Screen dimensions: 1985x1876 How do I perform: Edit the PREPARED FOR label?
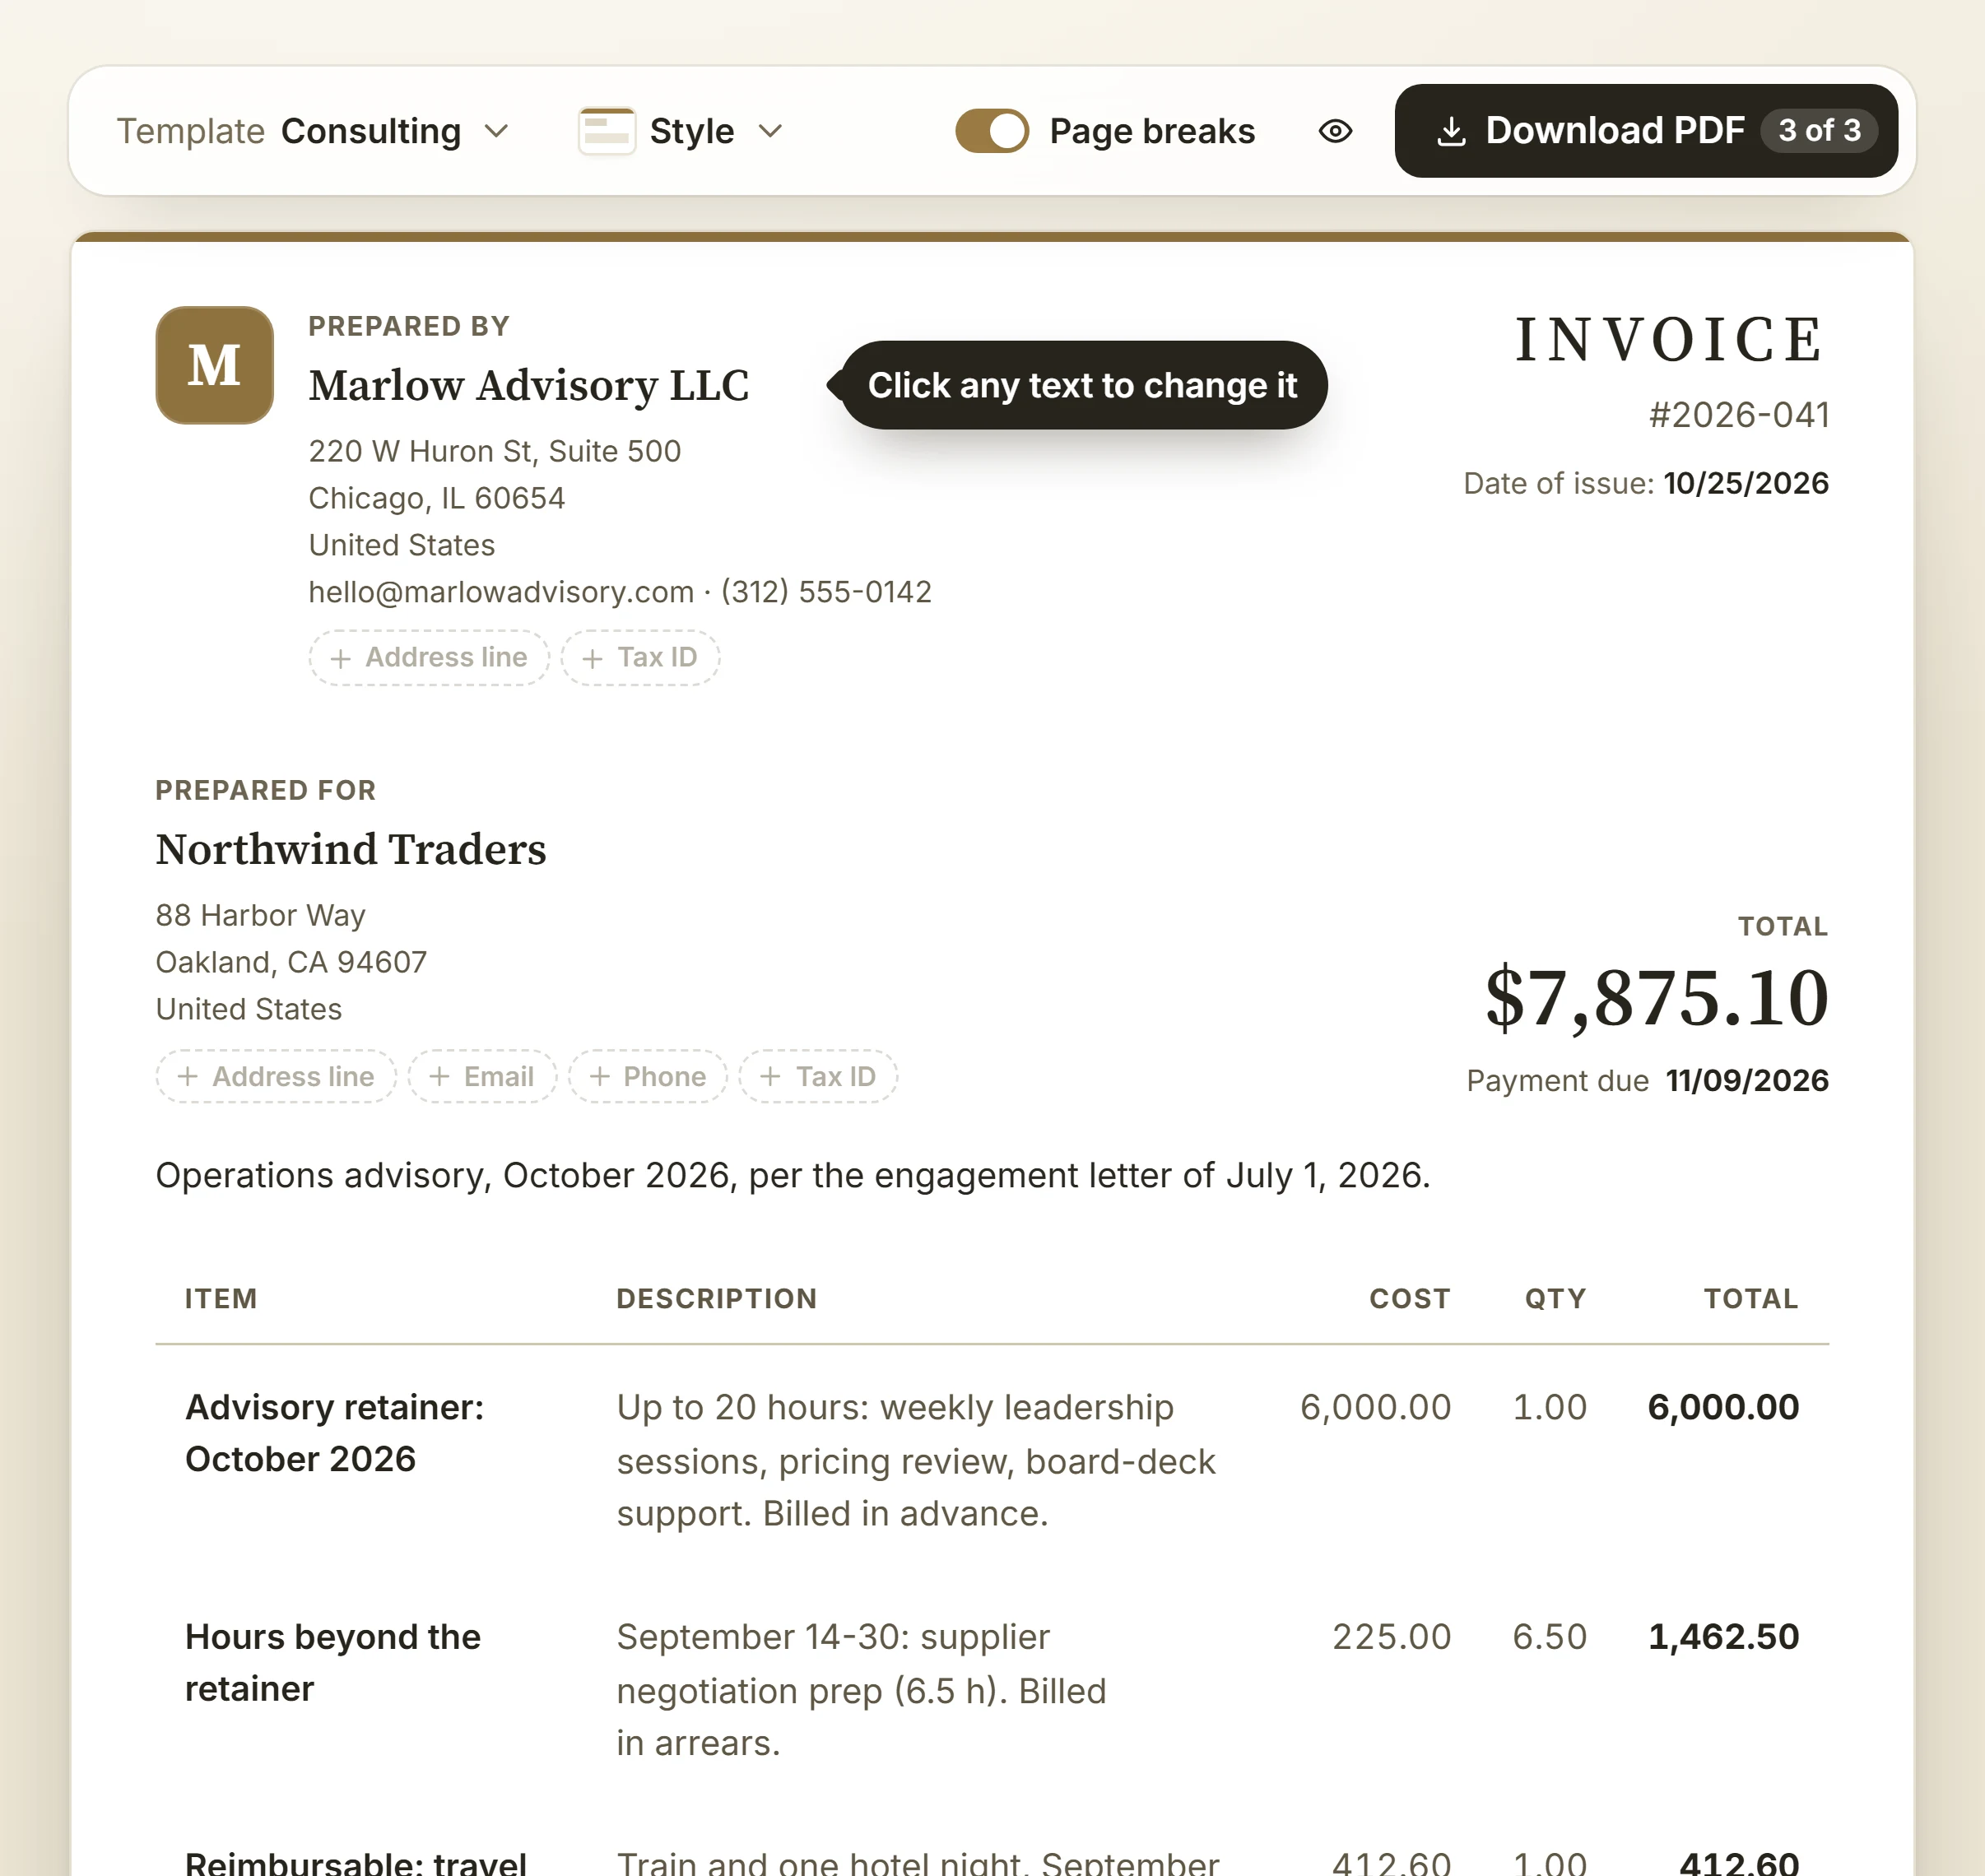click(266, 790)
